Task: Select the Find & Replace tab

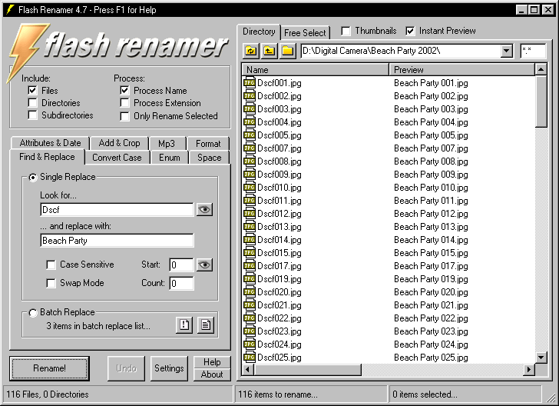Action: 47,157
